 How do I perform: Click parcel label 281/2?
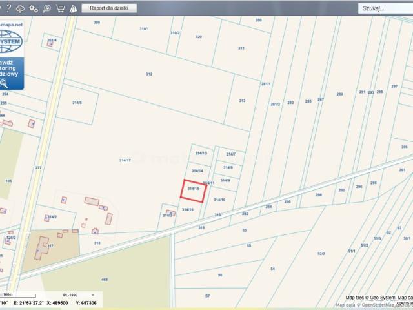tap(276, 104)
